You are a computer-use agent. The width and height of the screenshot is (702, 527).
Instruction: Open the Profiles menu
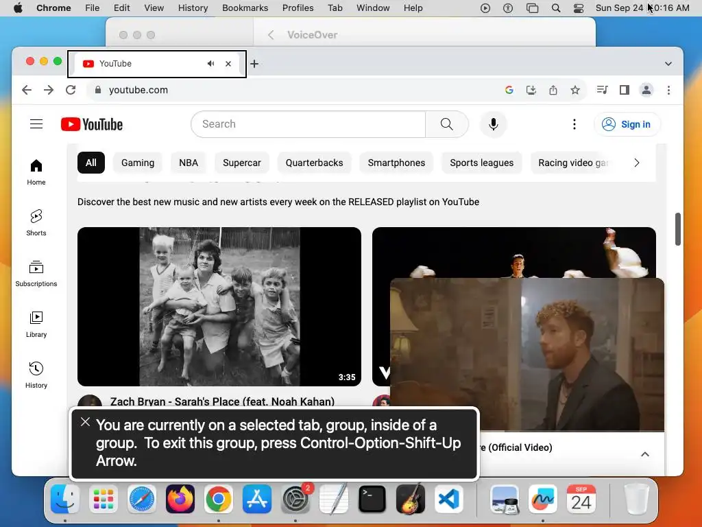click(298, 8)
